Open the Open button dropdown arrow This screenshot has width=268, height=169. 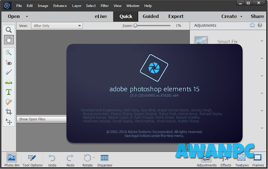27,17
